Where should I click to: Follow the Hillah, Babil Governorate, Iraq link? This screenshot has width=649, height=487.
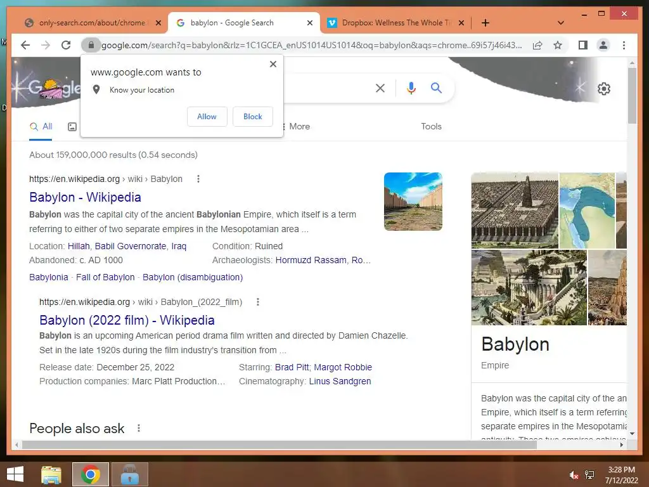tap(127, 246)
